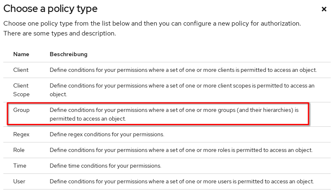This screenshot has width=334, height=192.
Task: Select the Client policy type
Action: coord(21,70)
